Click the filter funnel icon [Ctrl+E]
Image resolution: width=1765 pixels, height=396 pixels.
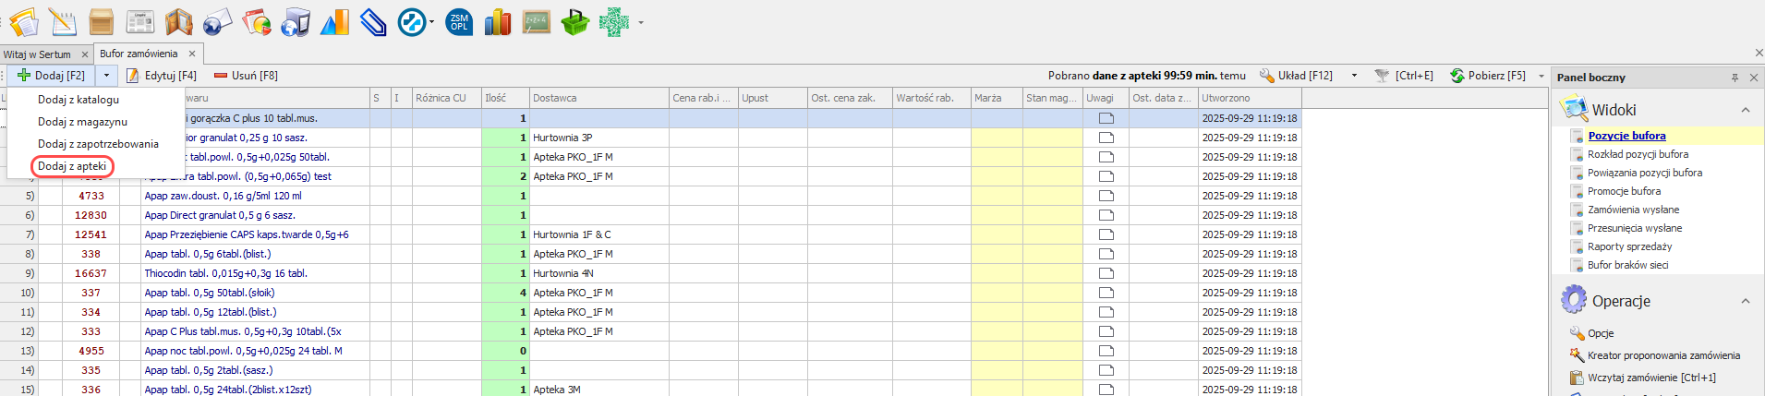pyautogui.click(x=1382, y=76)
